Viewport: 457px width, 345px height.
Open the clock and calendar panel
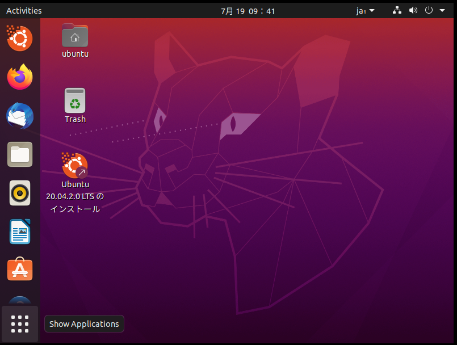tap(248, 11)
